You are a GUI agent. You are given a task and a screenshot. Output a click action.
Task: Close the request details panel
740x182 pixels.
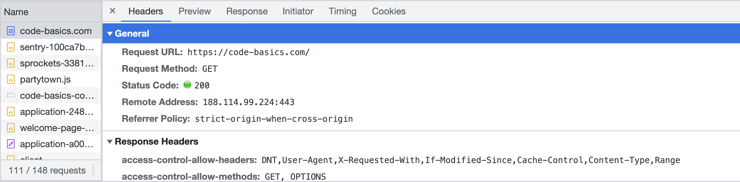[x=112, y=11]
